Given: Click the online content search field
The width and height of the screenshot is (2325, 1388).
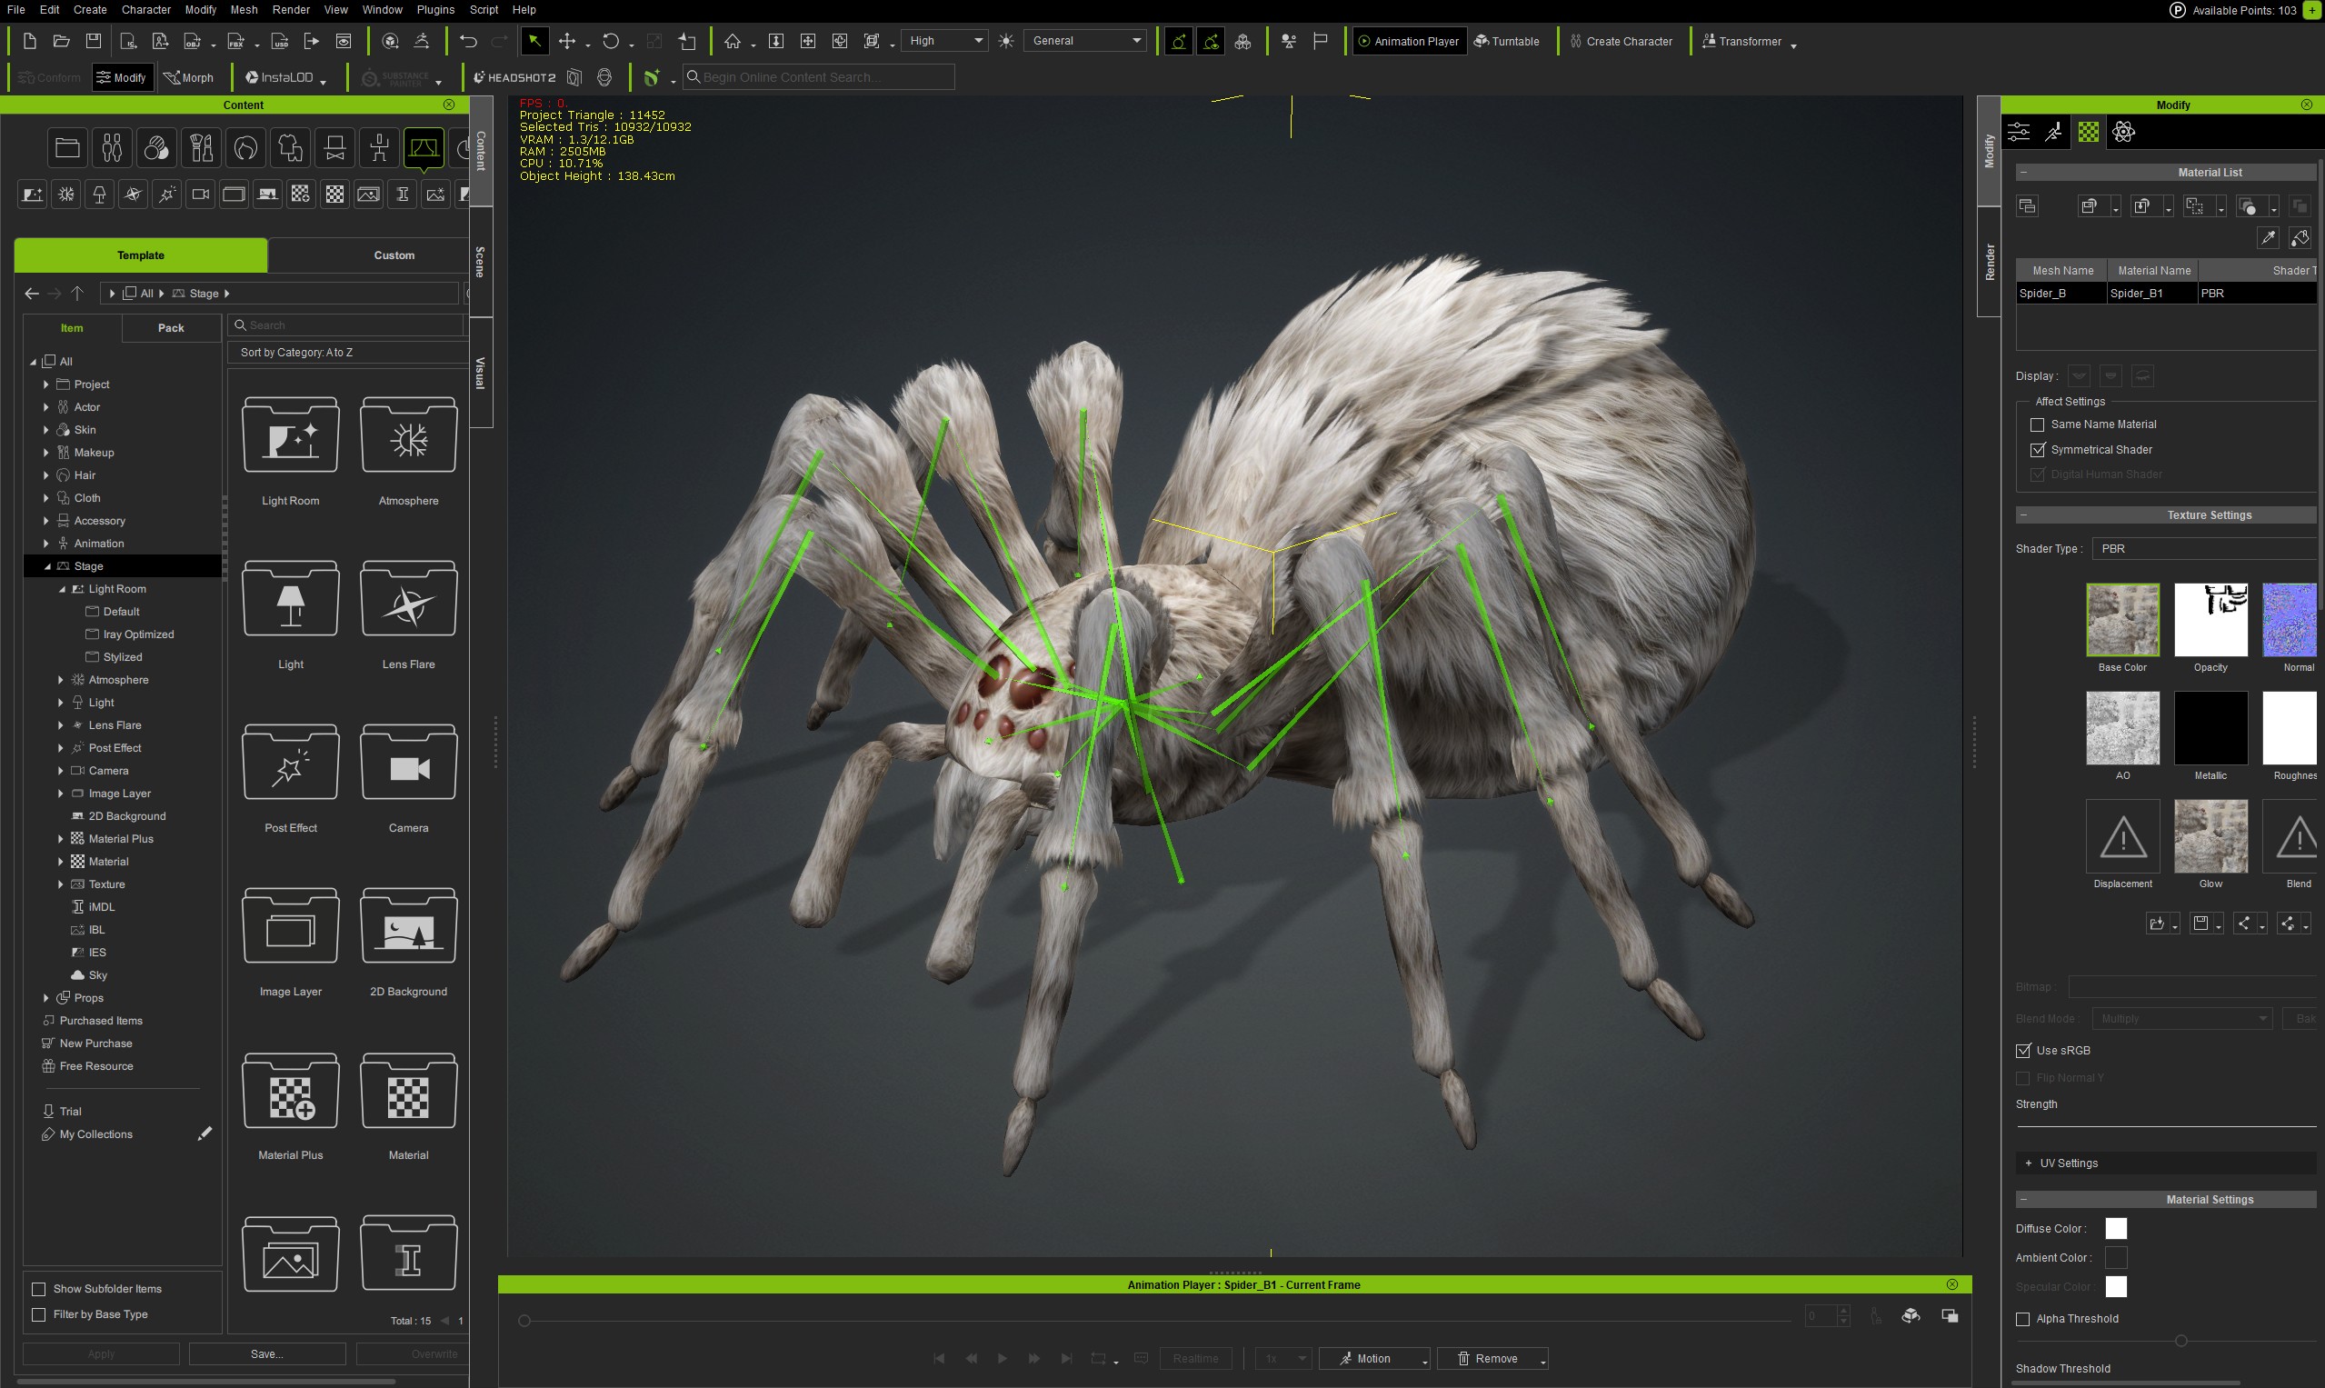Looking at the screenshot, I should [819, 76].
